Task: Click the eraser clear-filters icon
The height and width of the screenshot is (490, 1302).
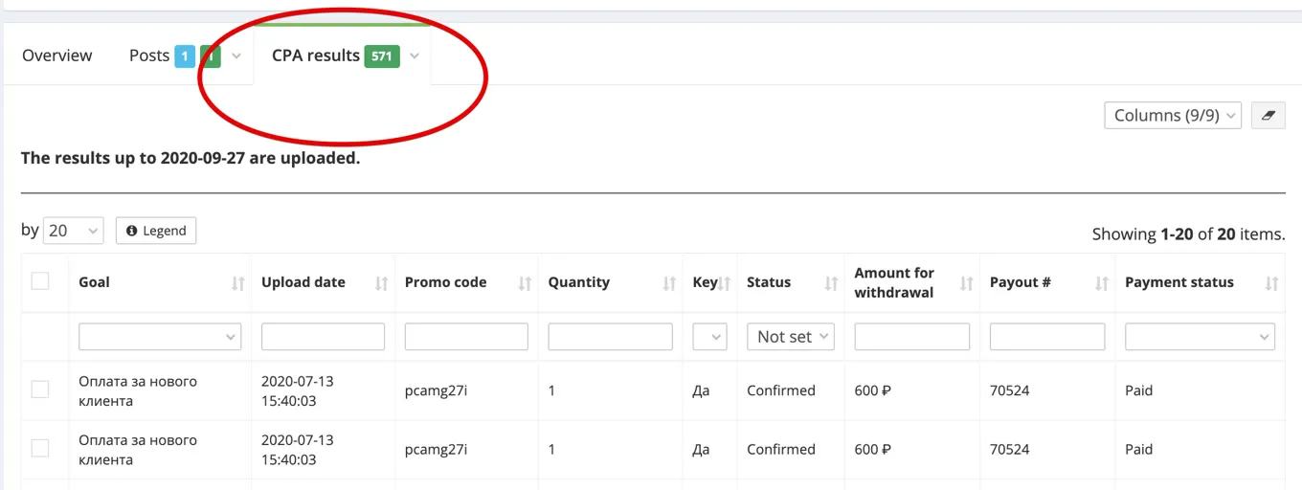Action: coord(1268,115)
